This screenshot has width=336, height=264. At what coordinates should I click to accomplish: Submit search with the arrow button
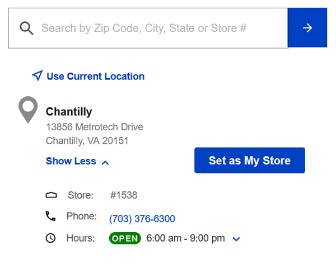[307, 27]
